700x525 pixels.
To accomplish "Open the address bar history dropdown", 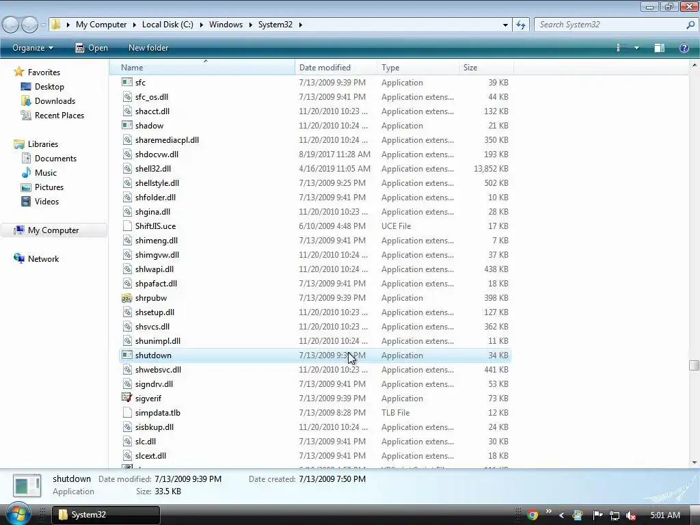I will (x=505, y=25).
